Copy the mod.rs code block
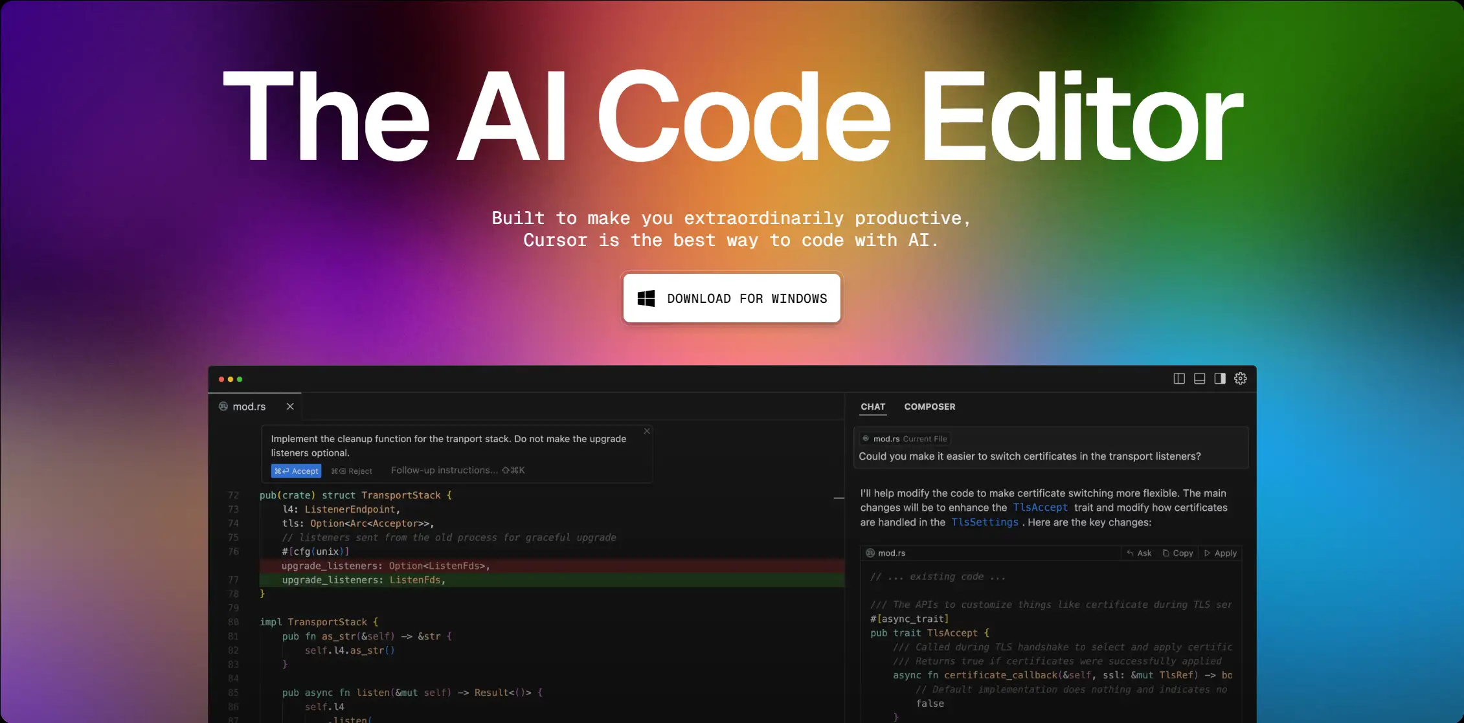This screenshot has height=723, width=1464. (x=1177, y=553)
